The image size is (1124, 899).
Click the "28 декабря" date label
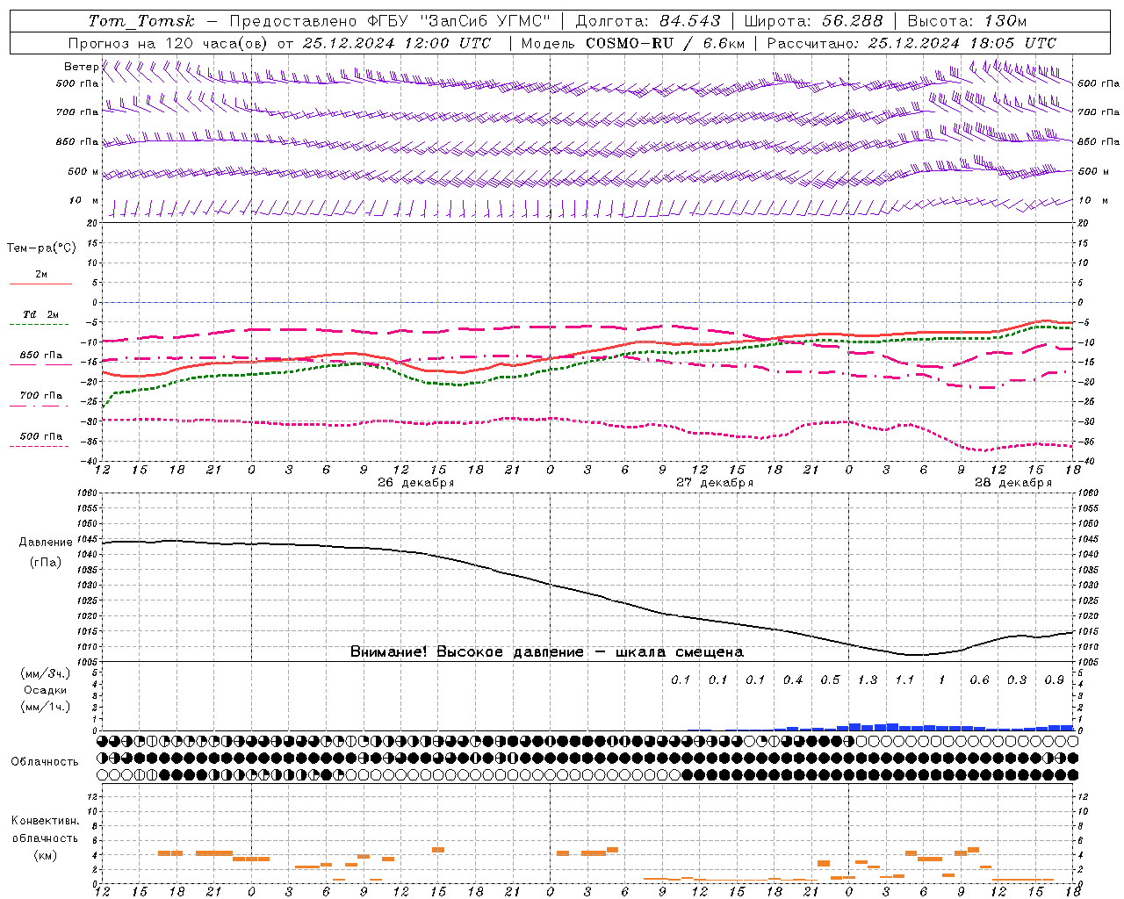click(1013, 483)
